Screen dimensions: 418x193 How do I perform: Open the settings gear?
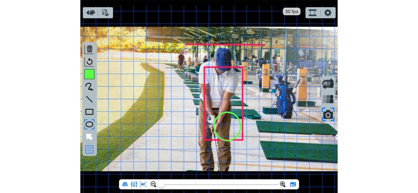click(328, 13)
